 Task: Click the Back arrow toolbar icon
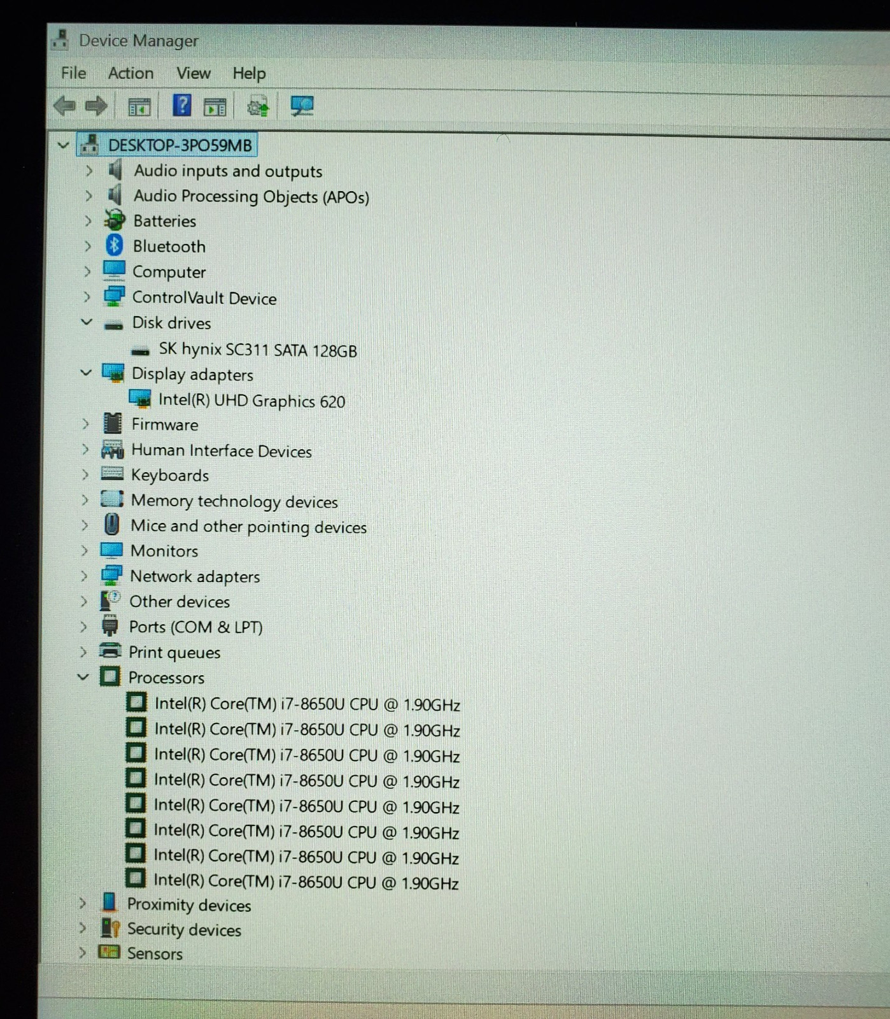click(65, 106)
